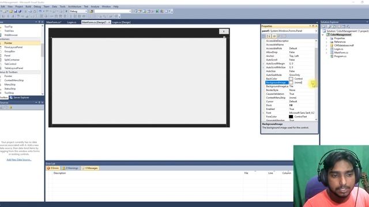This screenshot has width=369, height=207.
Task: Select the TableLayoutPanel control in the Toolbox
Action: (x=14, y=68)
